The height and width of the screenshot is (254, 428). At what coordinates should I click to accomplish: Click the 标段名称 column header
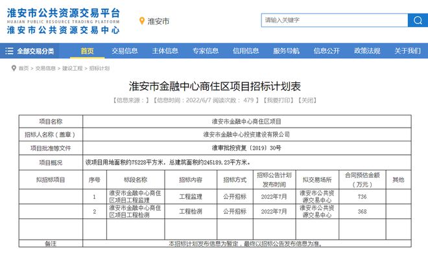(x=136, y=179)
